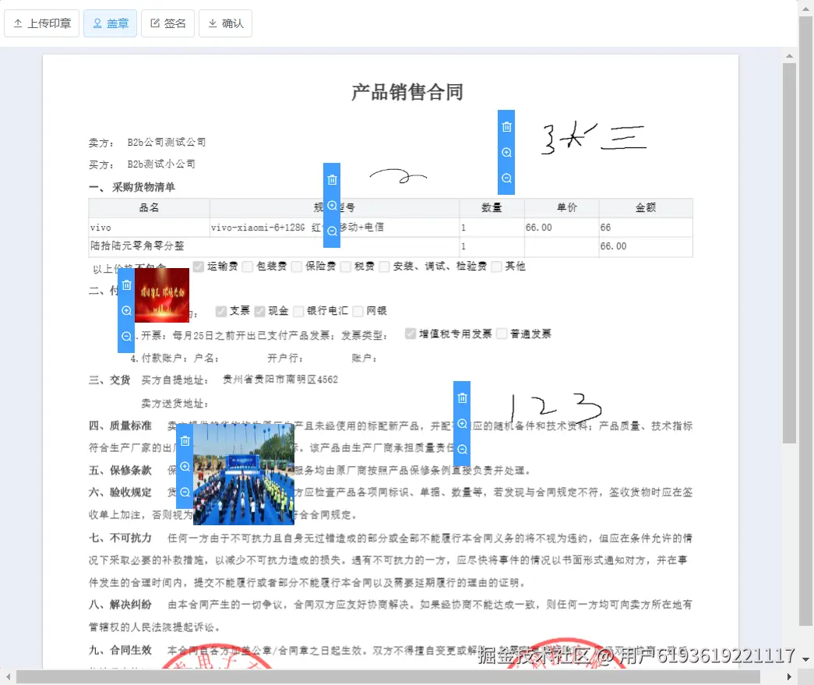Select the blue ceremony photo thumbnail
Screen dimensions: 814x685
[x=244, y=474]
